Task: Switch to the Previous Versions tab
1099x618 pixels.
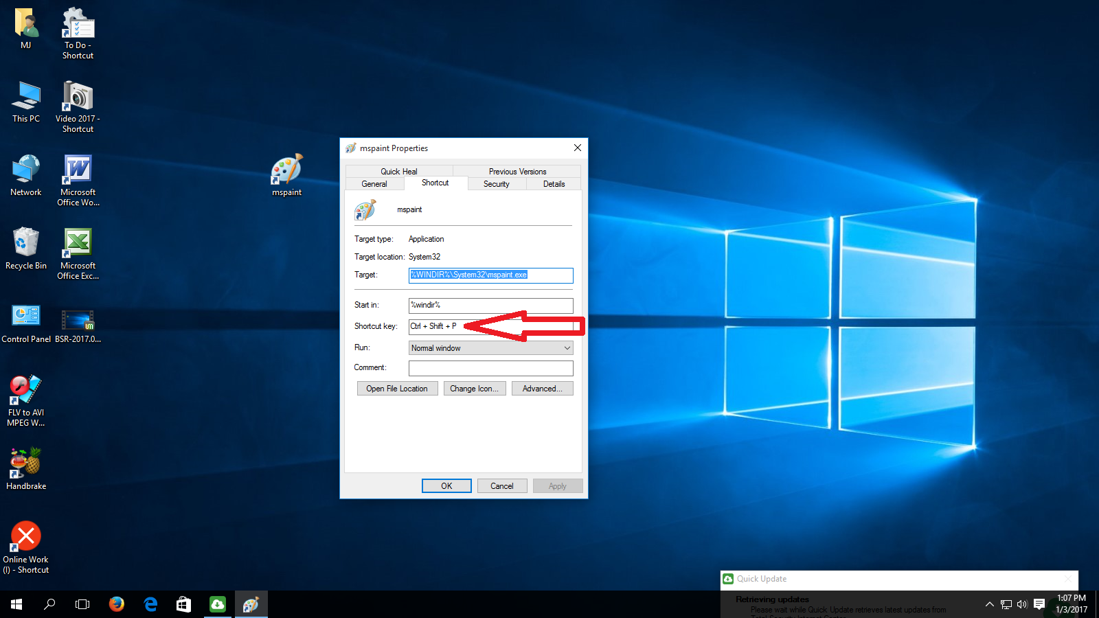Action: pyautogui.click(x=517, y=172)
